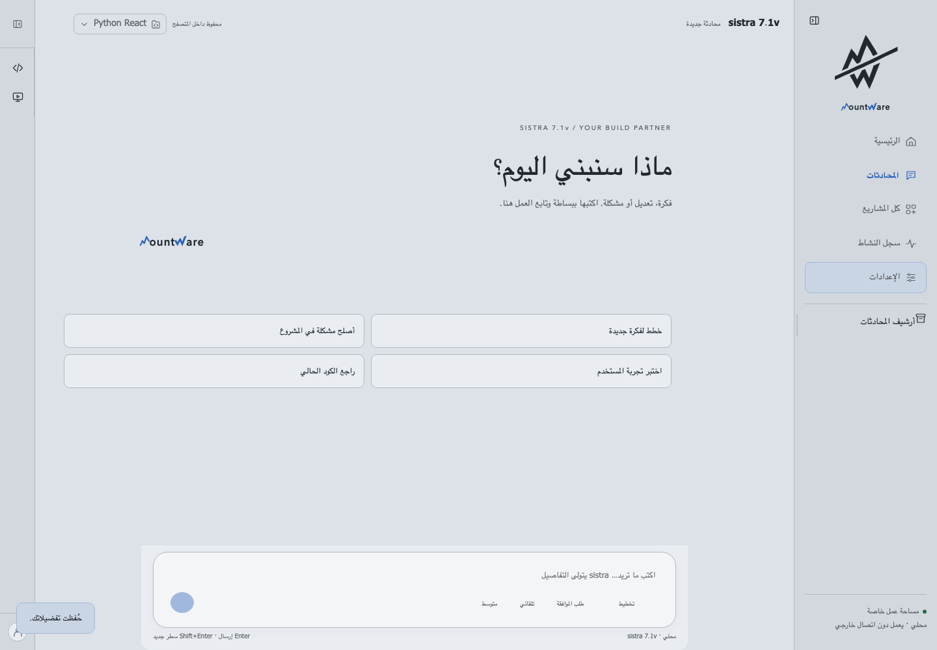Click the round send button

tap(182, 603)
